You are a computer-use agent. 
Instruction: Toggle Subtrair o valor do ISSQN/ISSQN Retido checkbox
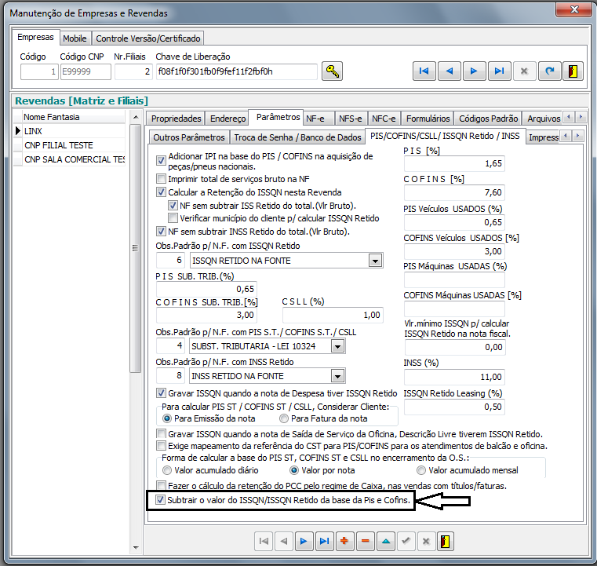point(161,500)
